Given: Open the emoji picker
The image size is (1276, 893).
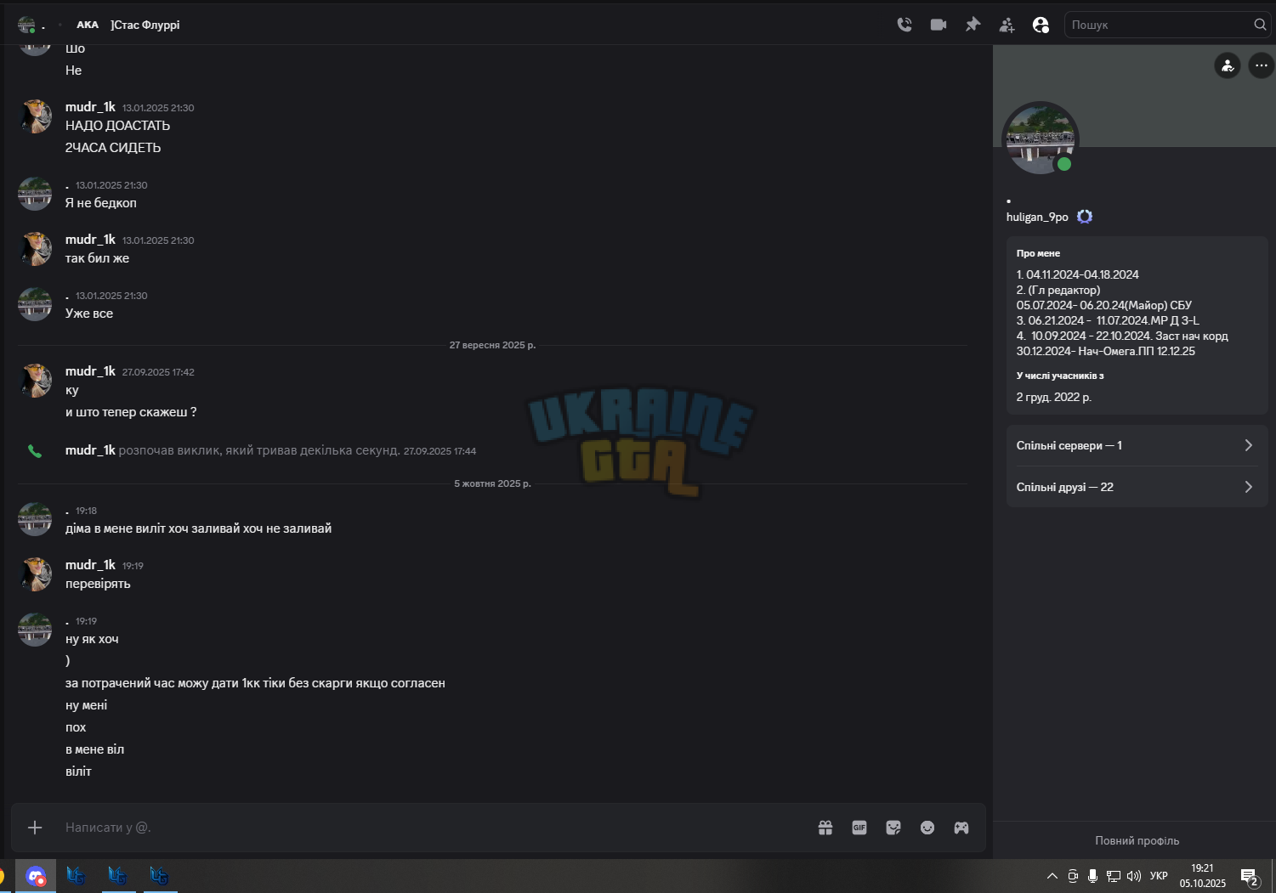Looking at the screenshot, I should 927,828.
